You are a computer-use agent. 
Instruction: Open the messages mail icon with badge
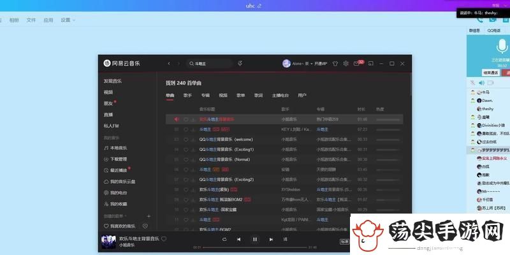[x=357, y=63]
